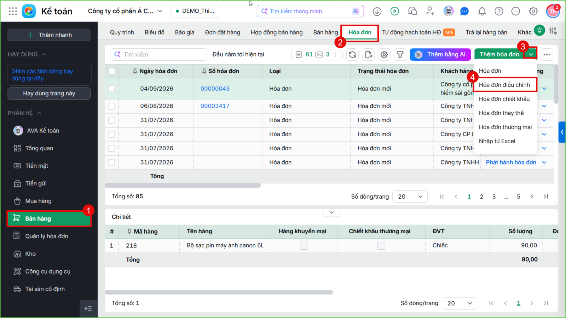Tick the checkbox for invoice 00000043 row
The width and height of the screenshot is (566, 318).
[111, 89]
